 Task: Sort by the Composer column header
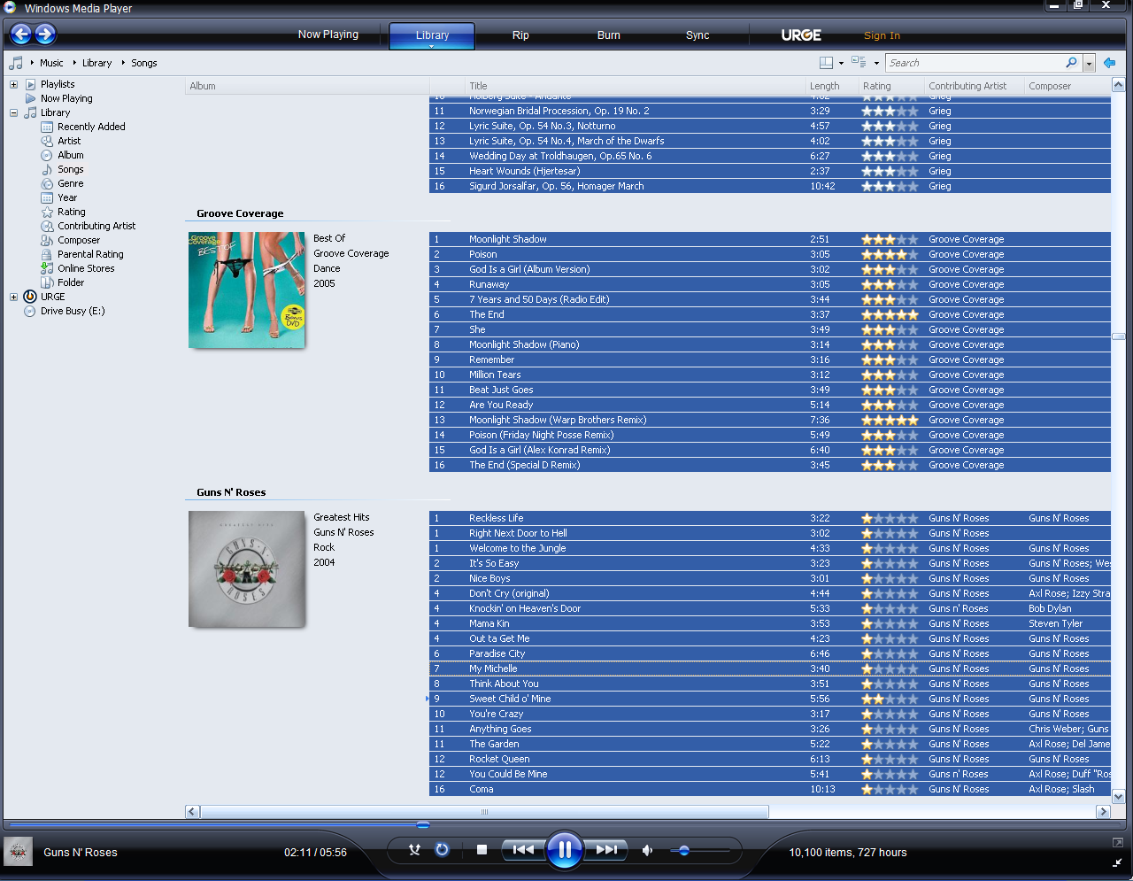click(1067, 86)
